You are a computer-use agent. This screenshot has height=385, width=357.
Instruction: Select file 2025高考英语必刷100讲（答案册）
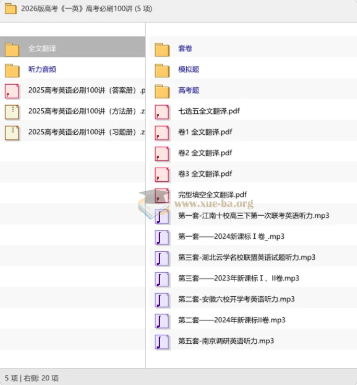coord(87,90)
